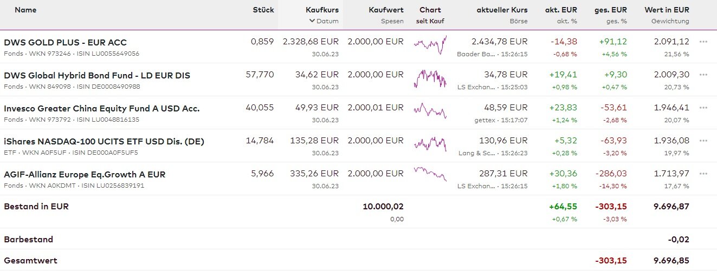This screenshot has width=717, height=271.
Task: Sort table by Name column
Action: click(25, 10)
